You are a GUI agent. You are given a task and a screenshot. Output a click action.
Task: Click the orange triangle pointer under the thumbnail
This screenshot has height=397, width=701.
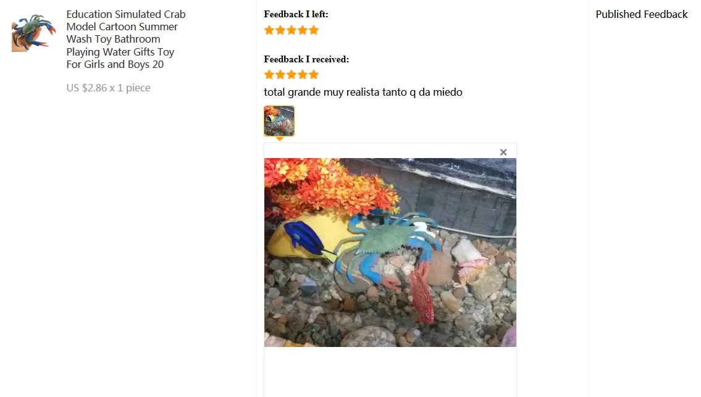coord(279,139)
